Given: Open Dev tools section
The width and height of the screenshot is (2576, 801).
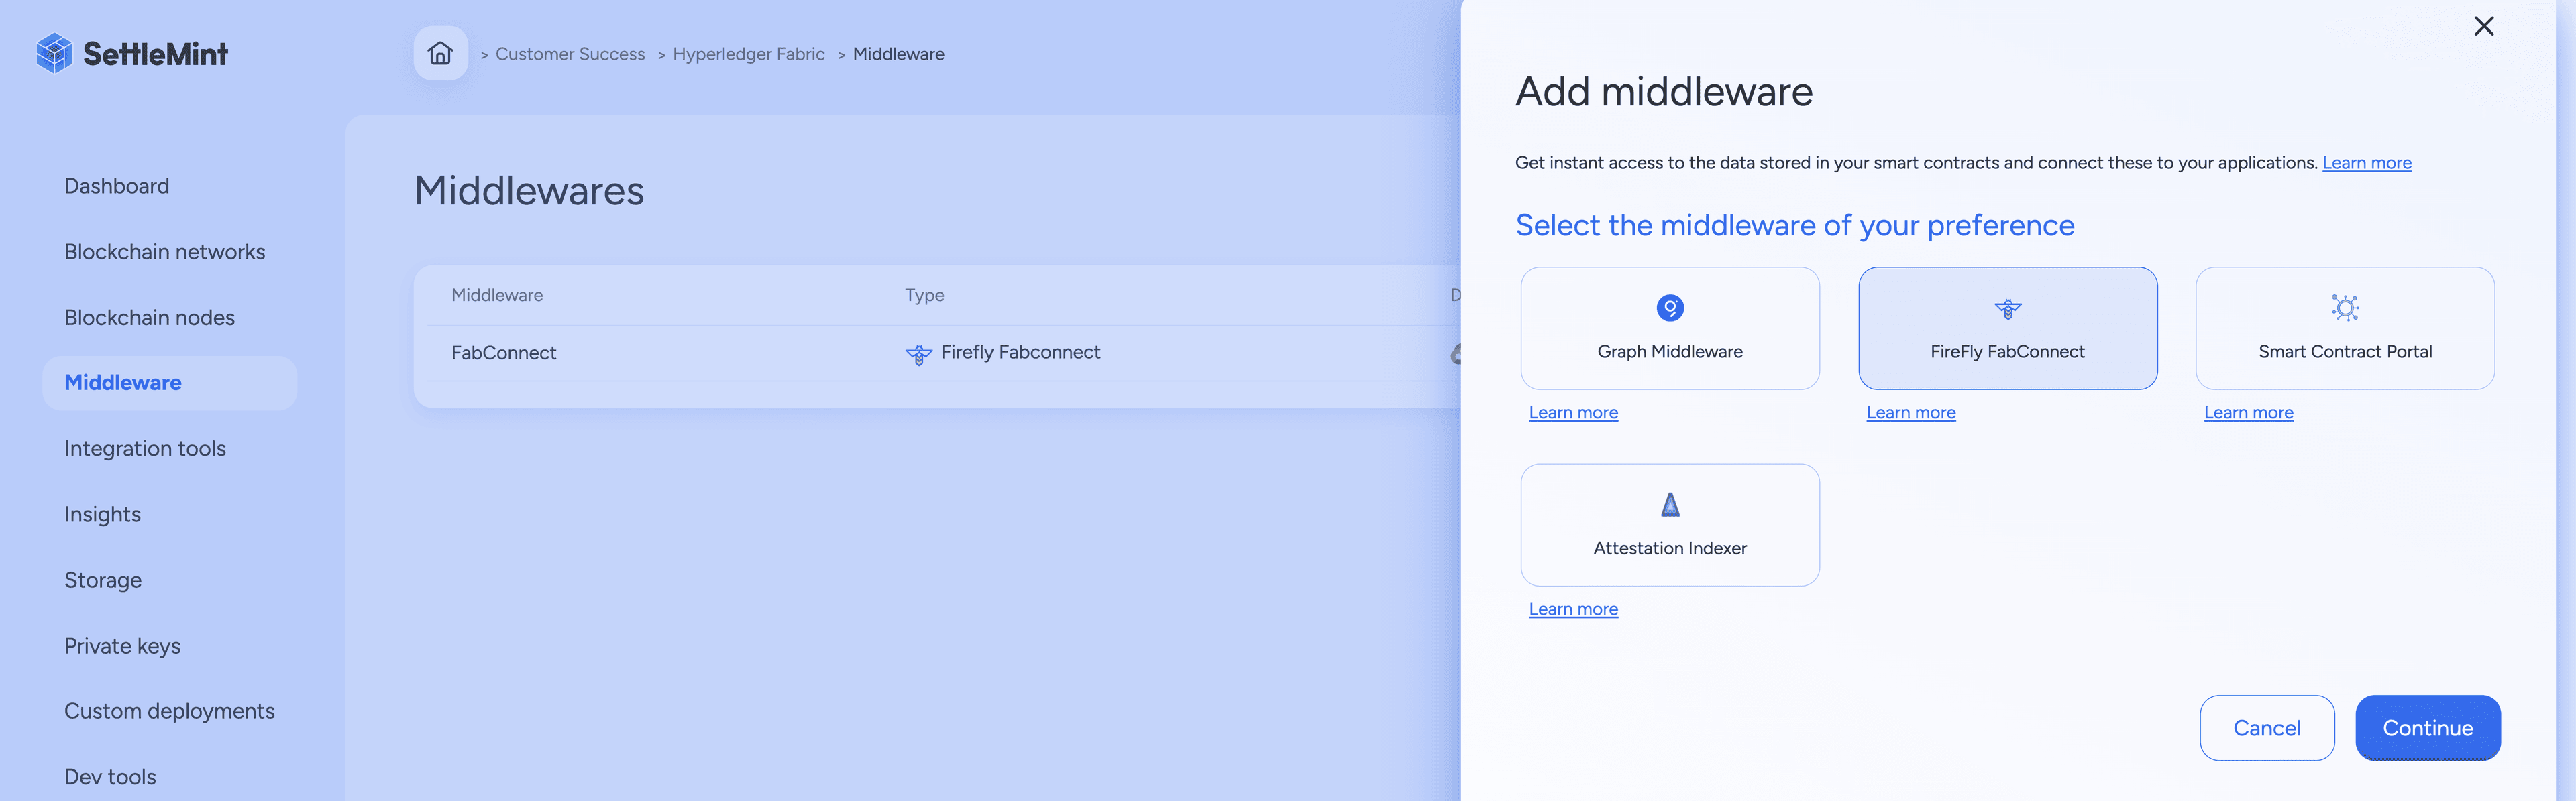Looking at the screenshot, I should coord(110,777).
